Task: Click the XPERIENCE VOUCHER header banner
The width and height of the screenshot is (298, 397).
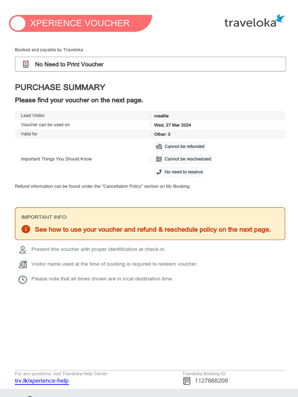Action: [80, 23]
